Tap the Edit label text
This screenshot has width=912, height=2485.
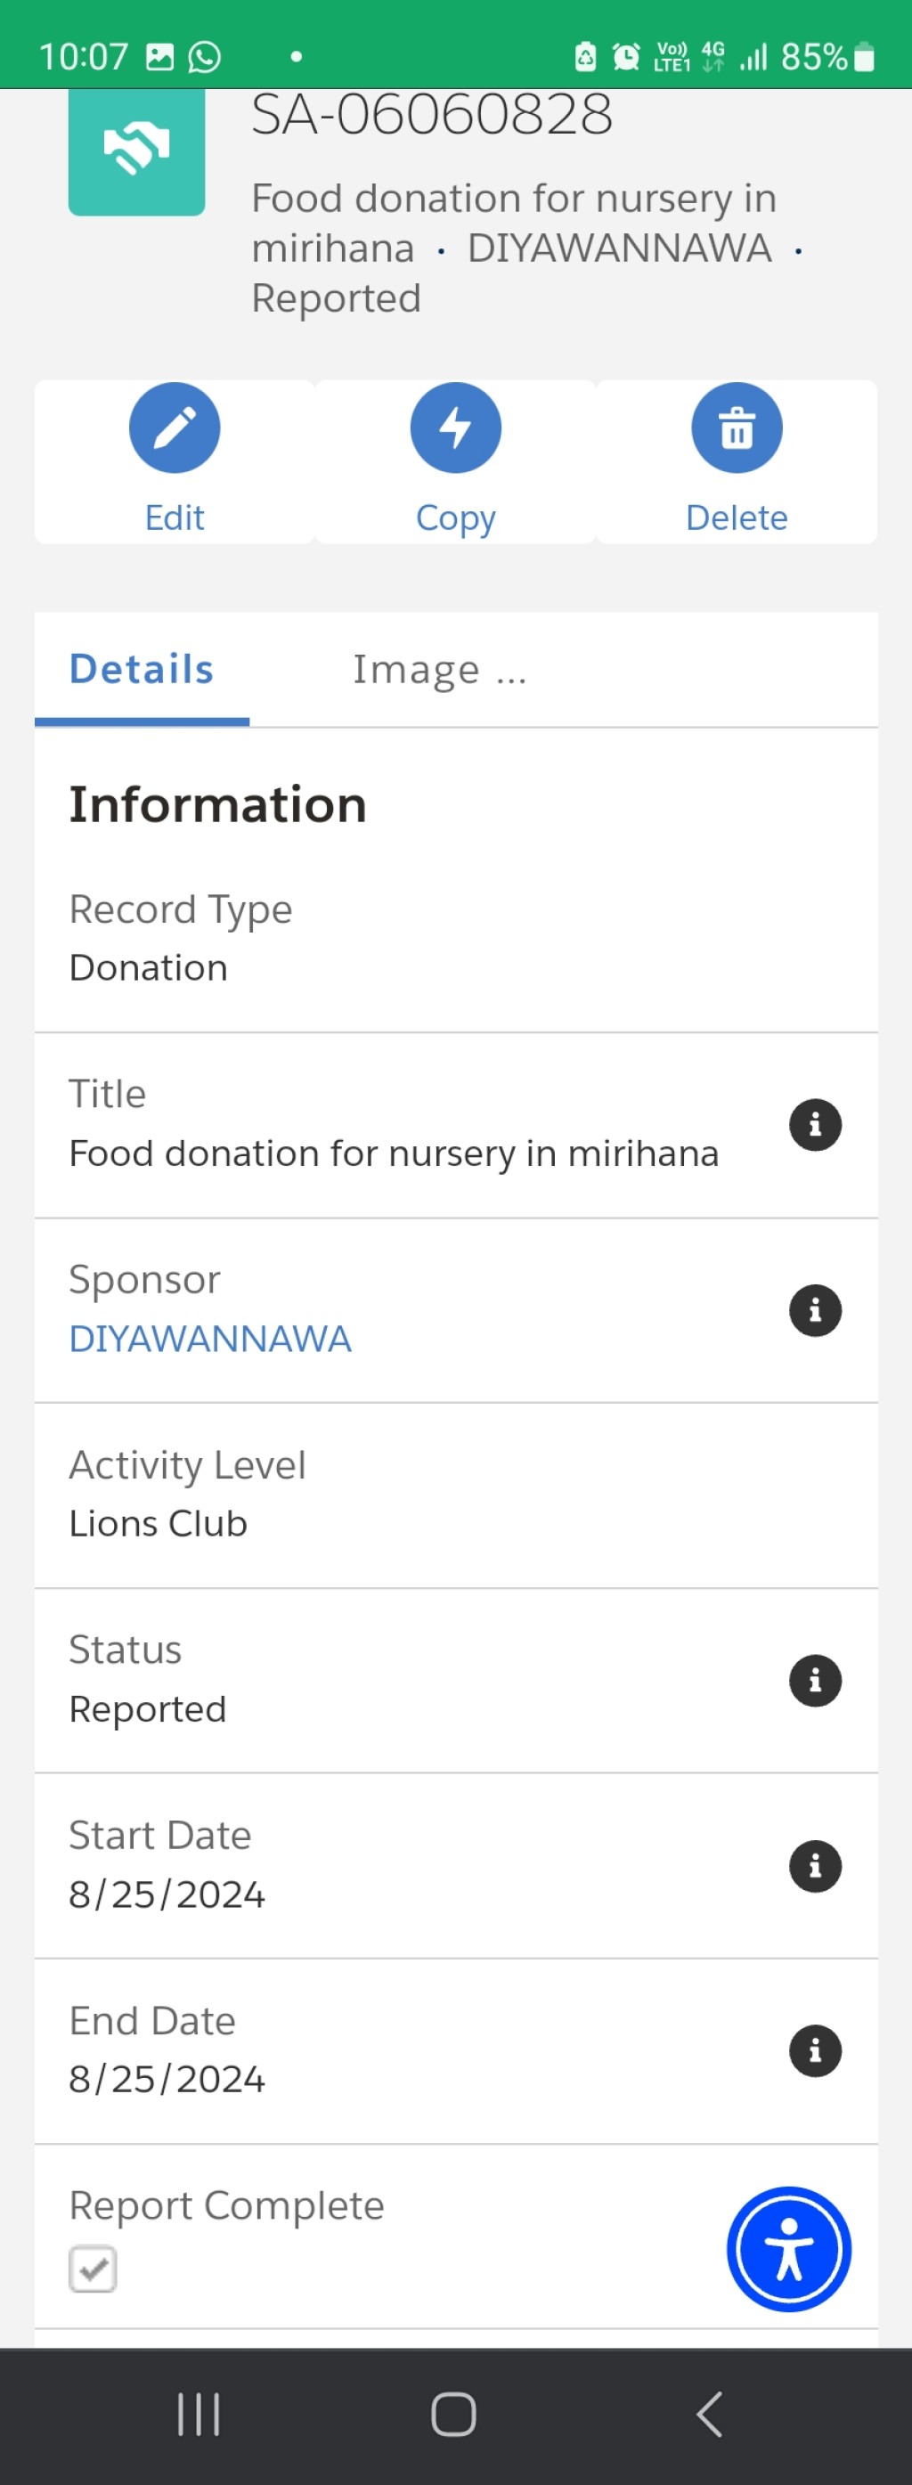(175, 518)
